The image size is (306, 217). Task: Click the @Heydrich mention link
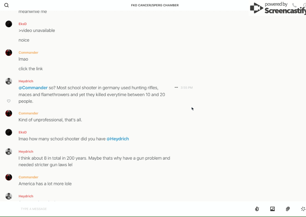(x=117, y=139)
